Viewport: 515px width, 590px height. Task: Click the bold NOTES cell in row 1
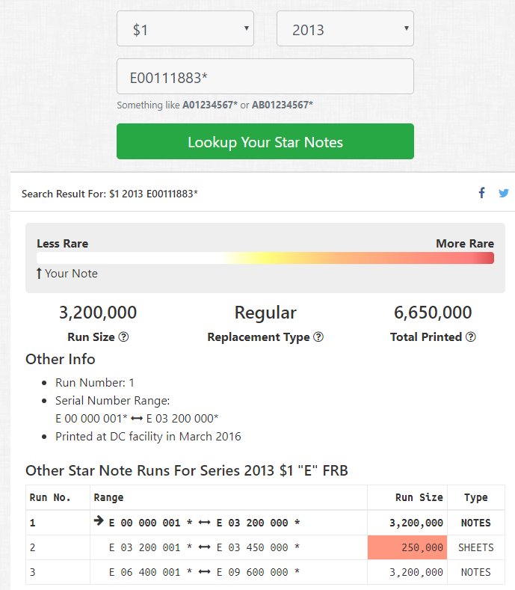(476, 523)
